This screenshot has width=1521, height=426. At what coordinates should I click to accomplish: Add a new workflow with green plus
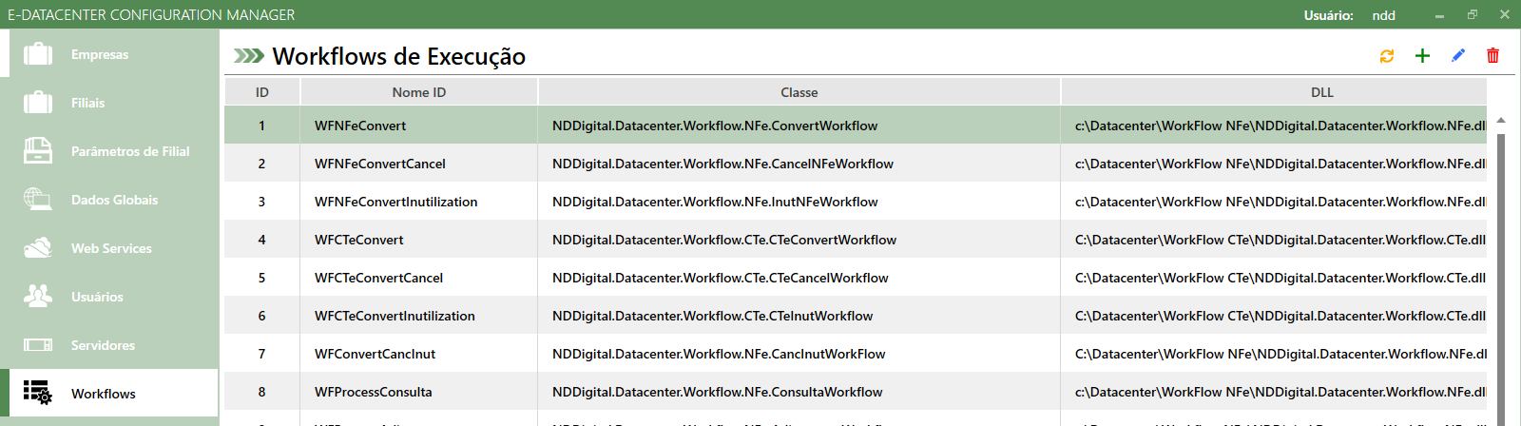pyautogui.click(x=1422, y=56)
